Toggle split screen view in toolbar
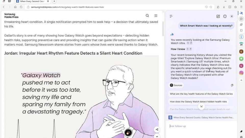 point(230,7)
